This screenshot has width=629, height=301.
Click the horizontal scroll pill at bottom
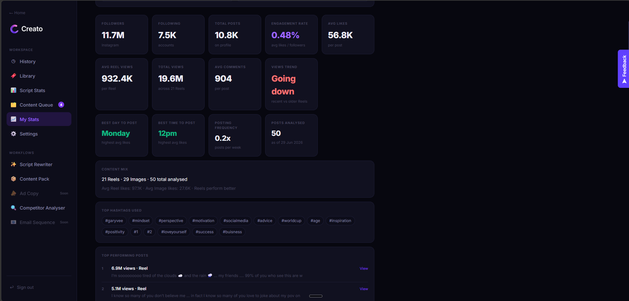tap(316, 296)
